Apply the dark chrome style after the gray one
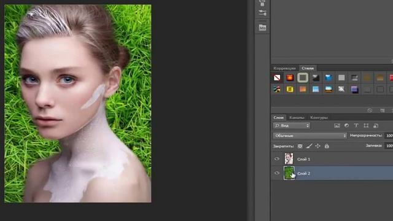 [354, 78]
